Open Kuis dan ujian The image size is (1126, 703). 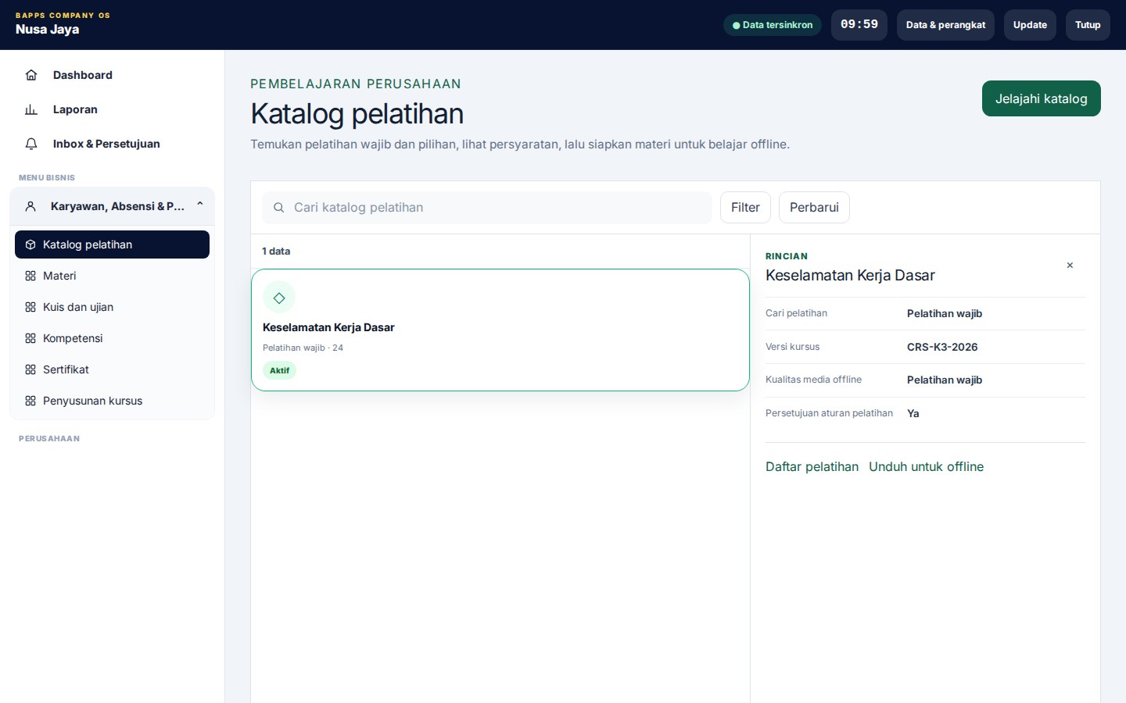(112, 307)
